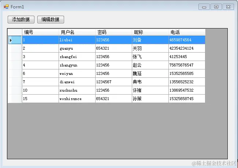Maximize the Form1 window
This screenshot has height=168, width=238.
216,7
